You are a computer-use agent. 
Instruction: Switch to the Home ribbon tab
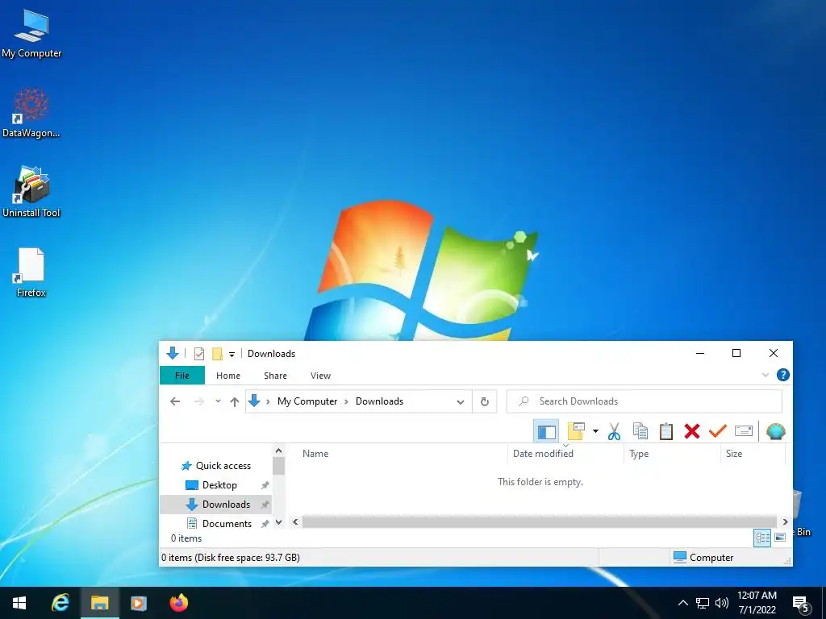[x=228, y=376]
